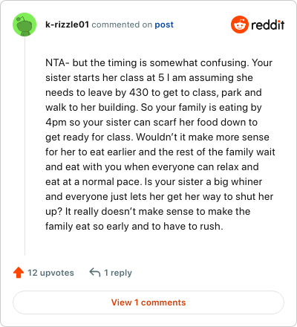Screen dimensions: 297x327
Task: Open the k-rizzle01 username link
Action: pos(67,25)
